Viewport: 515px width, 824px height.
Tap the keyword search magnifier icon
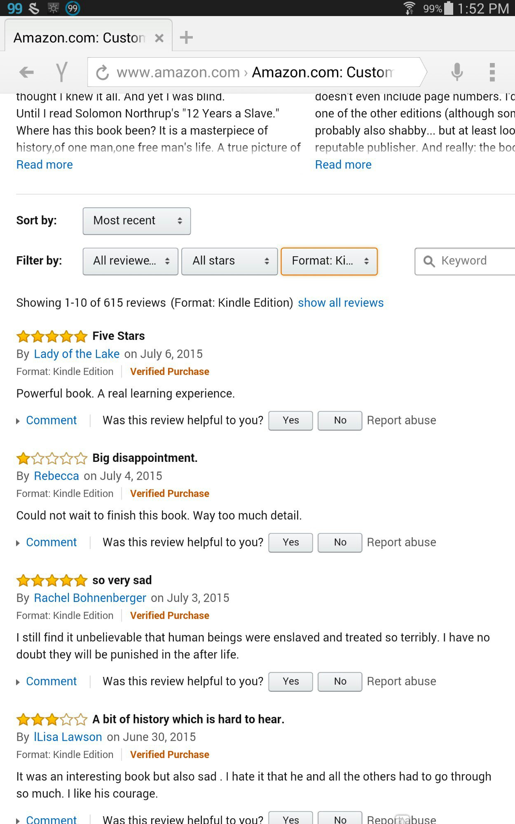point(429,261)
